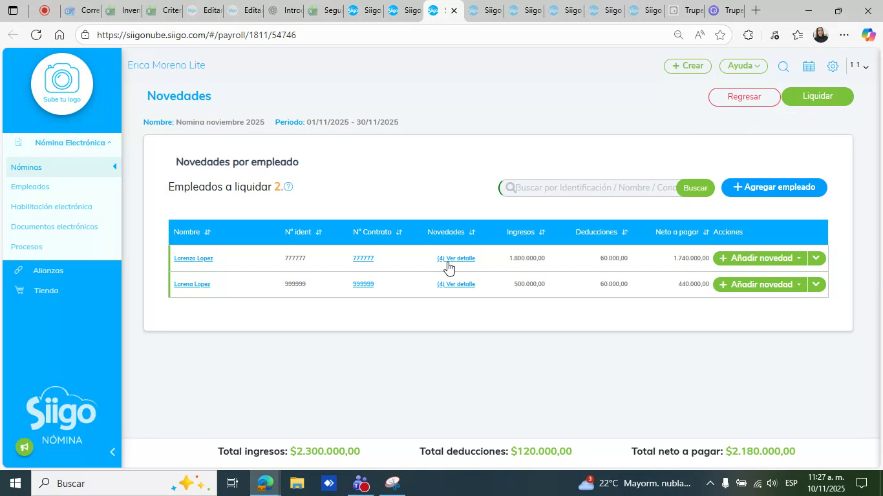Select Nóminas in sidebar menu
883x496 pixels.
tap(26, 167)
